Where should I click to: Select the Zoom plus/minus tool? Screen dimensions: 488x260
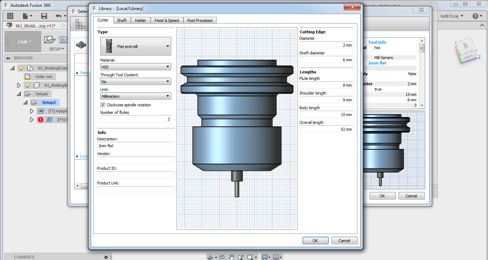[x=241, y=257]
